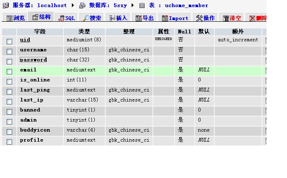The width and height of the screenshot is (287, 178).
Task: Click the 清空 (Empty) table tab
Action: [x=231, y=18]
